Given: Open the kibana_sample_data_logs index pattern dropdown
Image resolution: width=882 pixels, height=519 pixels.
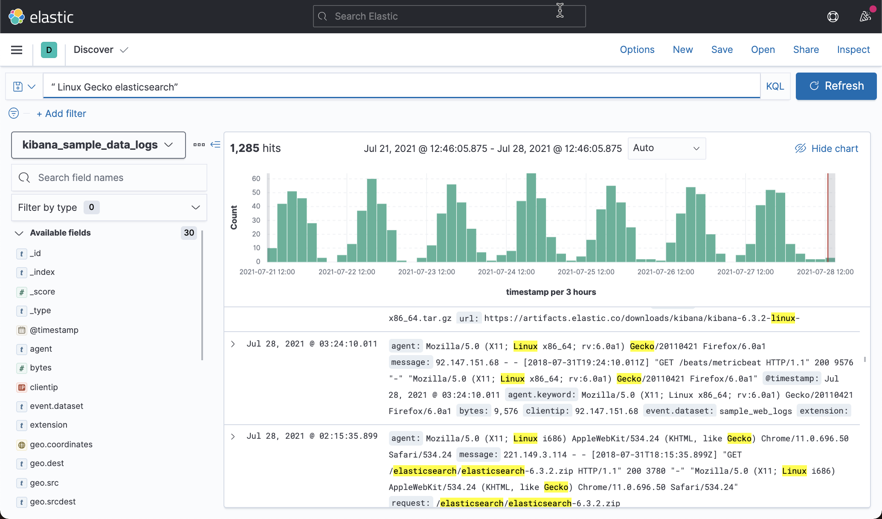Looking at the screenshot, I should click(x=98, y=145).
